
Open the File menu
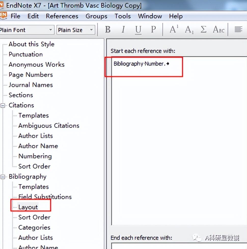click(16, 16)
